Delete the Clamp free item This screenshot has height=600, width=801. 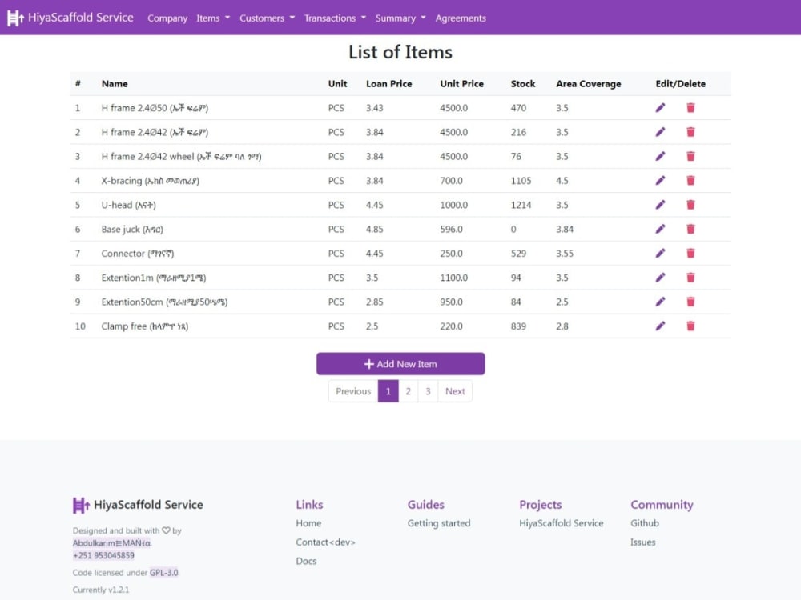(x=690, y=326)
